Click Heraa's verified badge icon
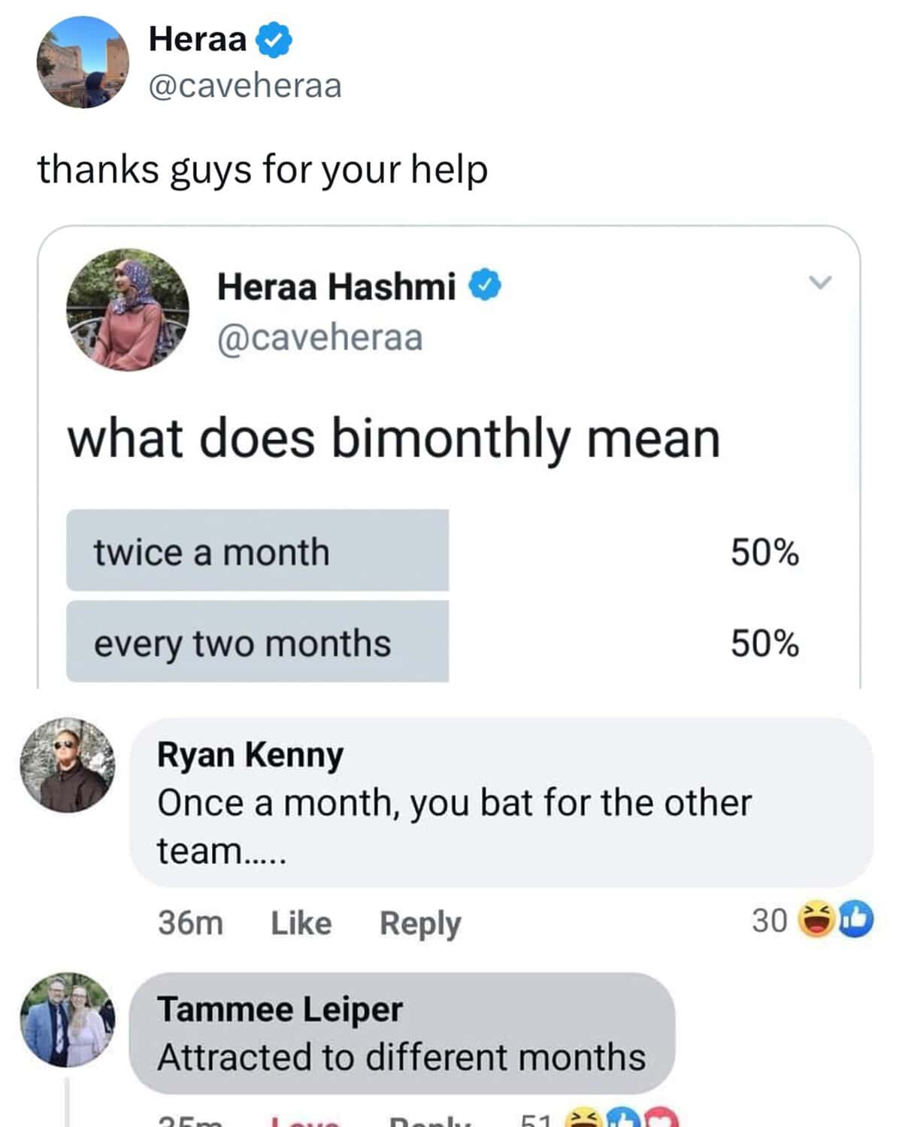This screenshot has height=1127, width=902. click(x=274, y=40)
